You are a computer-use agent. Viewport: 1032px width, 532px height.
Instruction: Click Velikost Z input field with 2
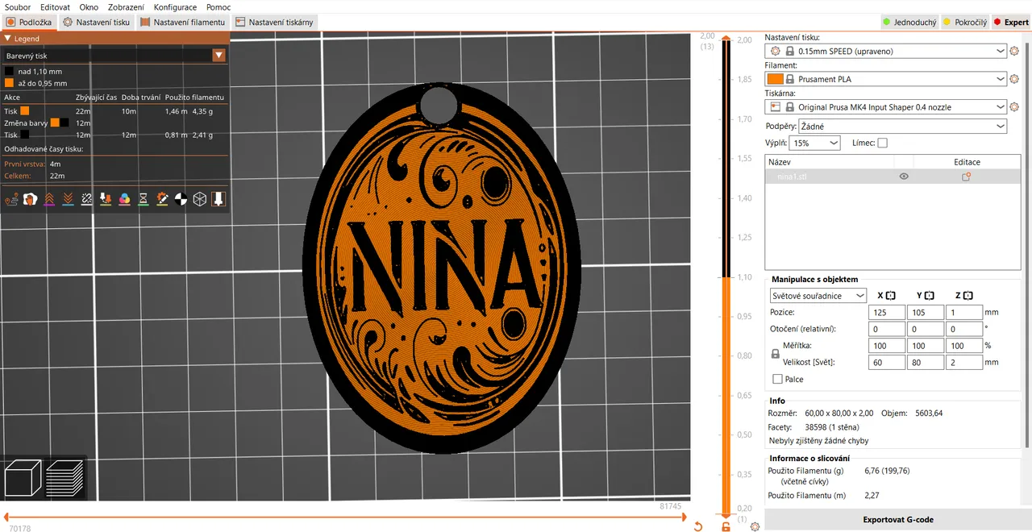point(964,362)
